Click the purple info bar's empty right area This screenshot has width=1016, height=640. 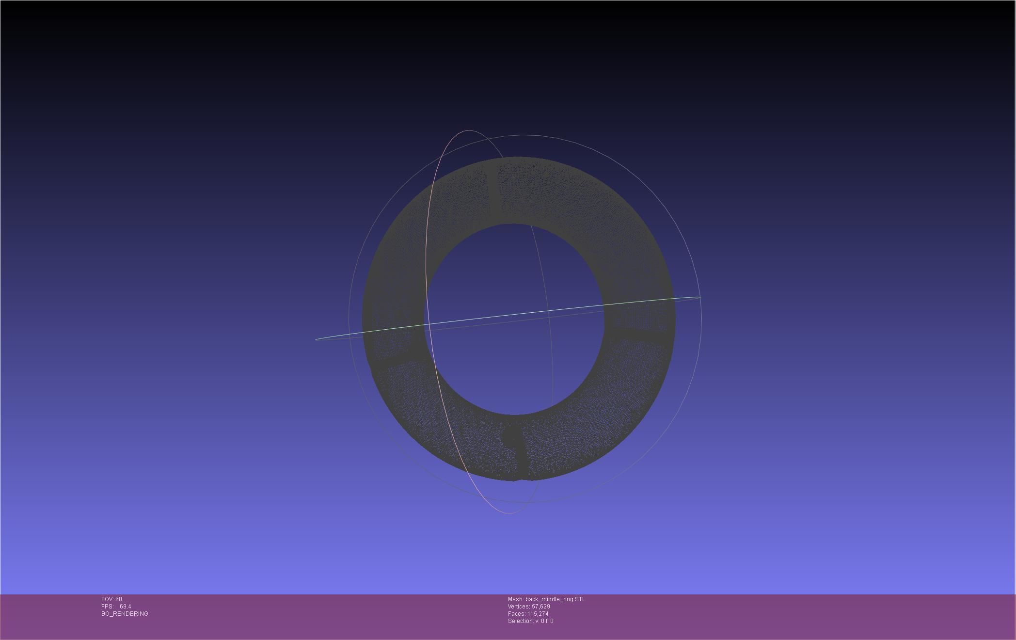[x=824, y=616]
